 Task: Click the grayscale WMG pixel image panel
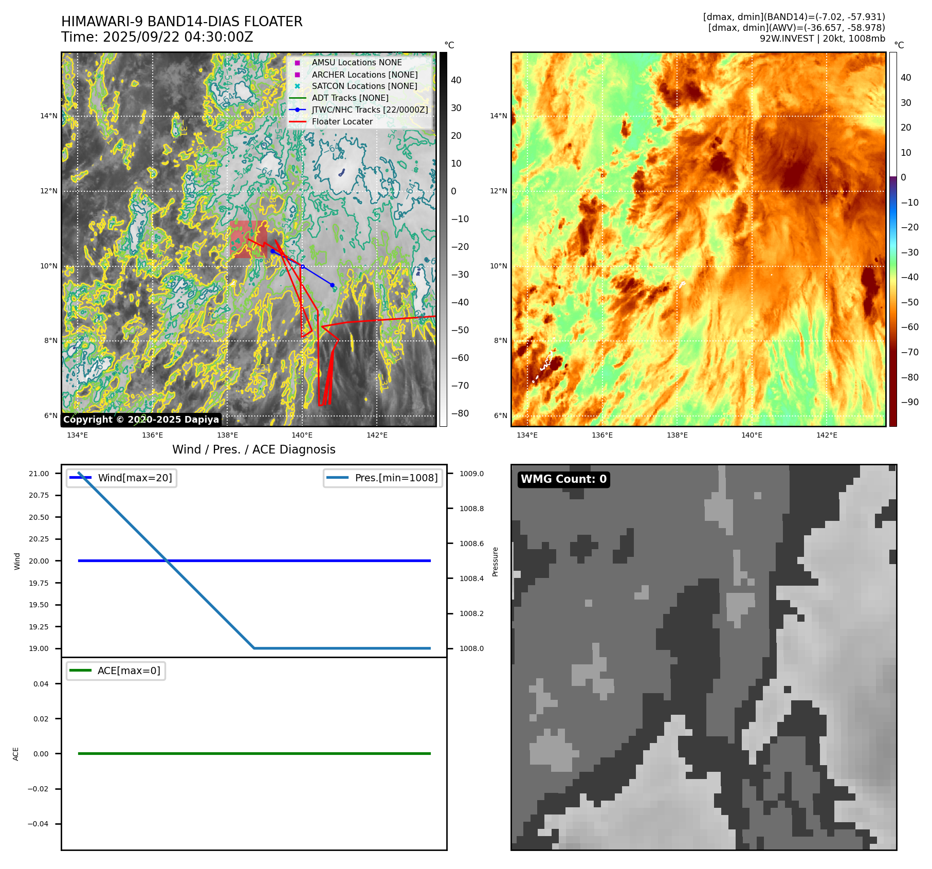[704, 658]
